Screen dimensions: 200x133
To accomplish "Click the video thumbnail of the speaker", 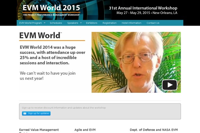I will click(x=136, y=62).
